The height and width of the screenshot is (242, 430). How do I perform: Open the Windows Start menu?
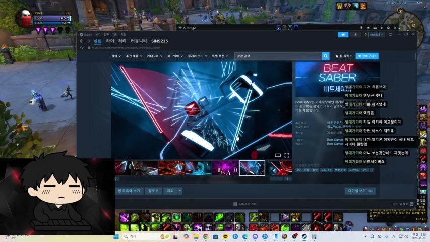tap(116, 236)
